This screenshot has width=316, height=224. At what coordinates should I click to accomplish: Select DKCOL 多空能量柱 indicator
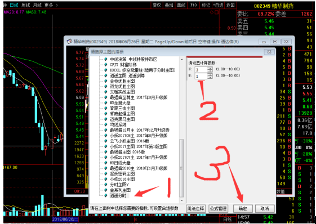point(143,70)
